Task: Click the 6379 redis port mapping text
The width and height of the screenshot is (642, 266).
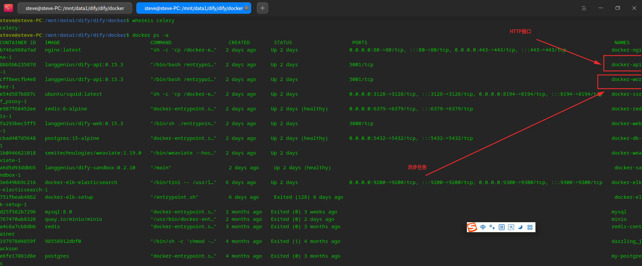Action: pyautogui.click(x=411, y=109)
